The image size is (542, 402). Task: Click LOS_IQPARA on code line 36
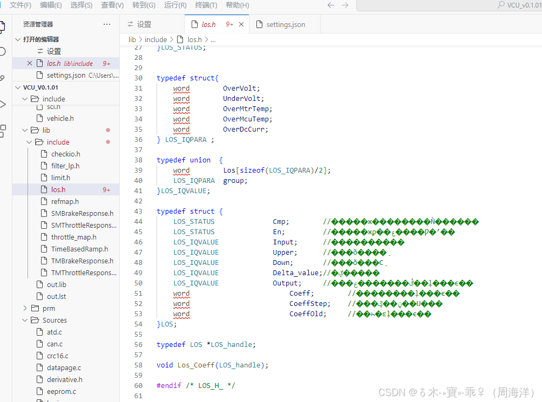(x=186, y=140)
